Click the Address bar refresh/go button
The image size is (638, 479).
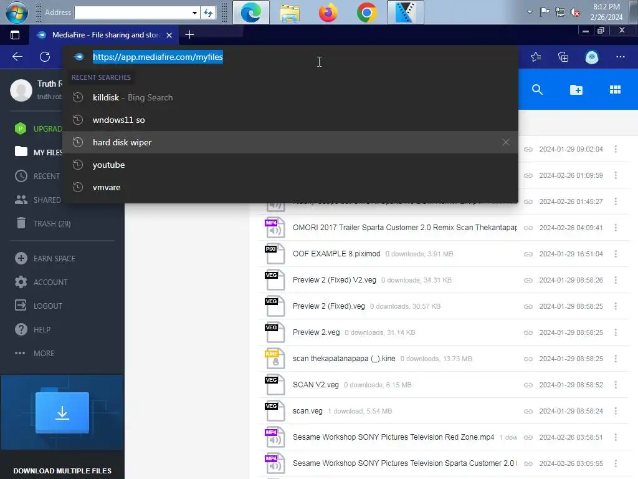pos(208,12)
